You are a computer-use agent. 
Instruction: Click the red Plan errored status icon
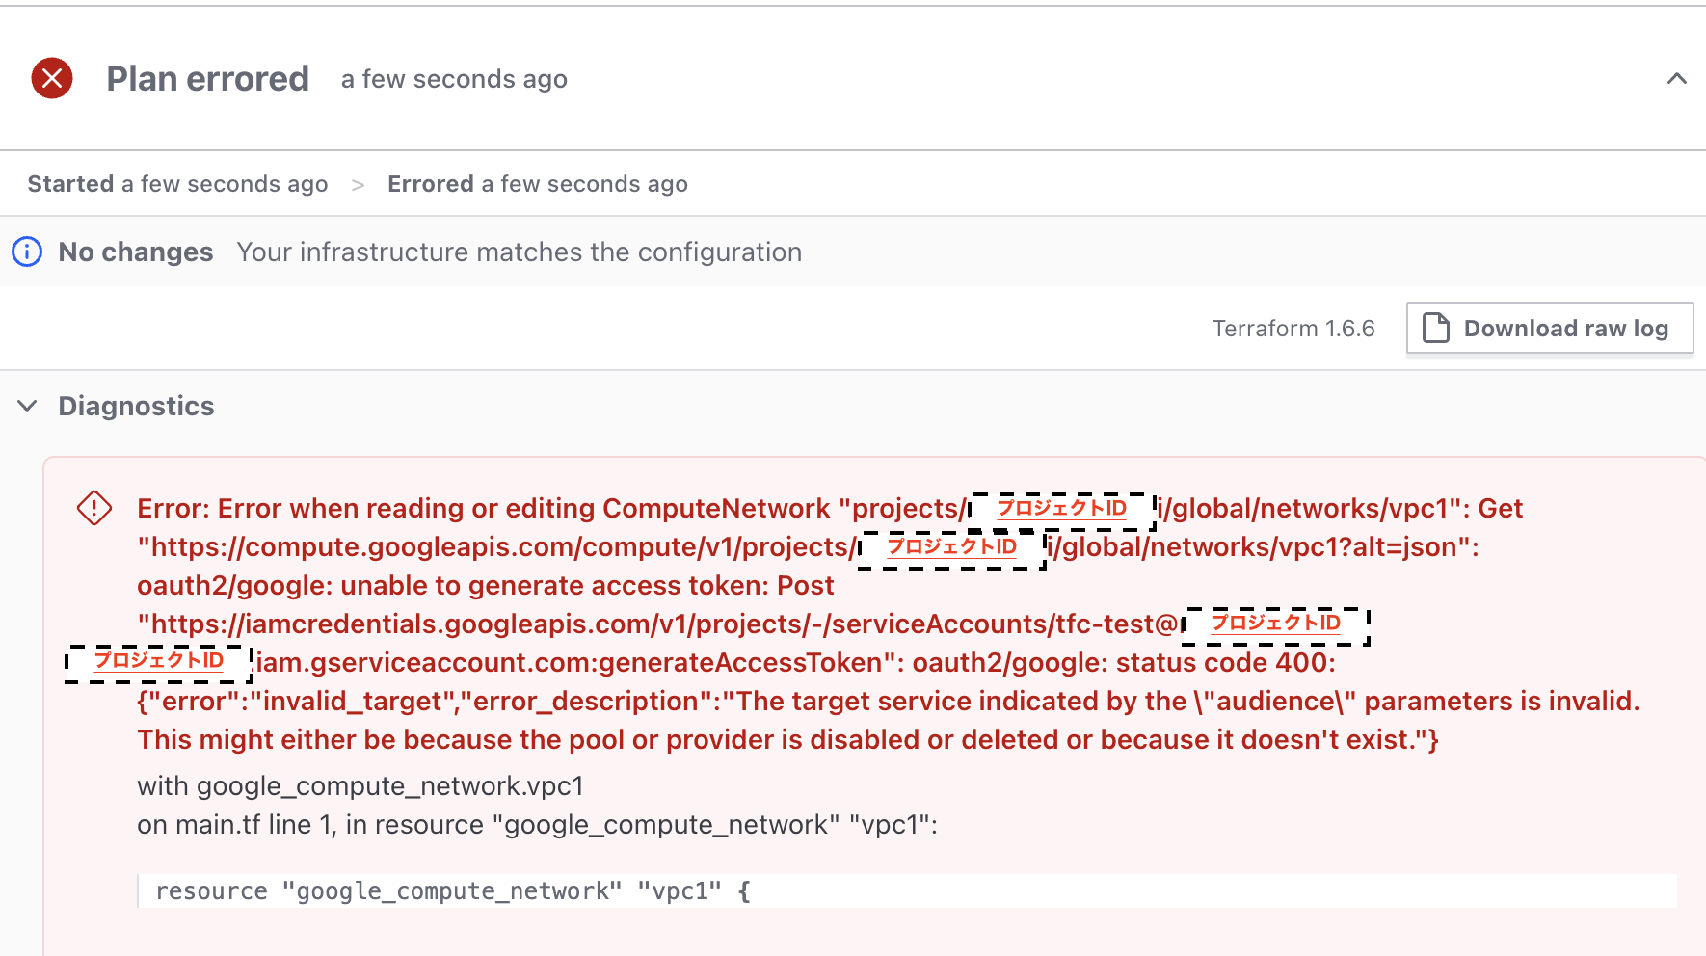point(52,78)
